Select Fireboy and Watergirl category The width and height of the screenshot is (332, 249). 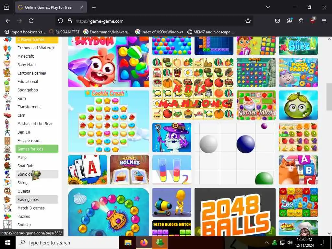click(x=36, y=48)
